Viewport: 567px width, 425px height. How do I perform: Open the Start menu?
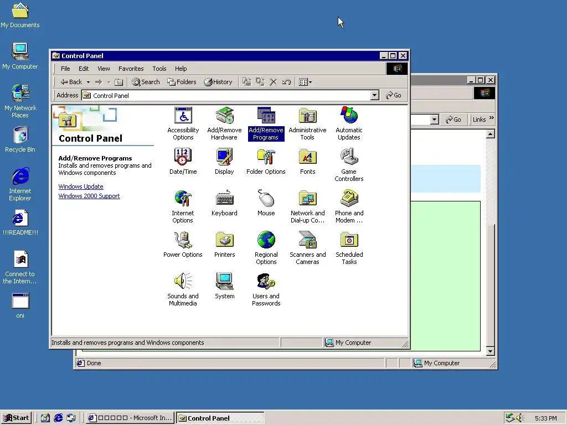16,418
